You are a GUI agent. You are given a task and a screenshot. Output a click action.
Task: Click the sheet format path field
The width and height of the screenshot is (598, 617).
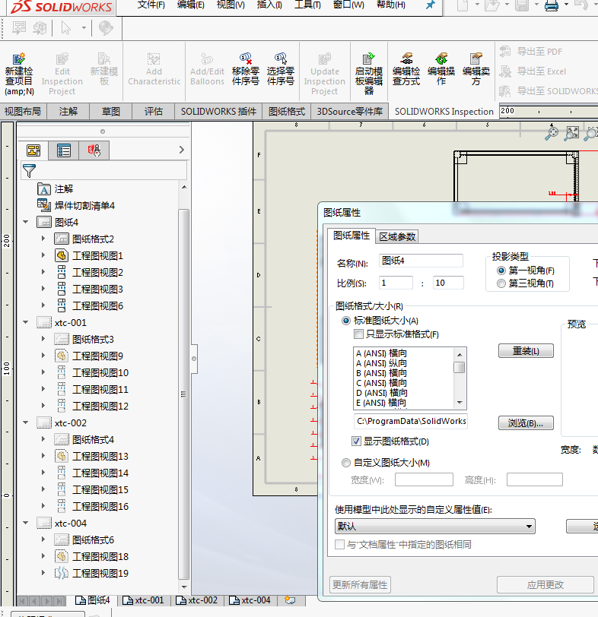(411, 421)
